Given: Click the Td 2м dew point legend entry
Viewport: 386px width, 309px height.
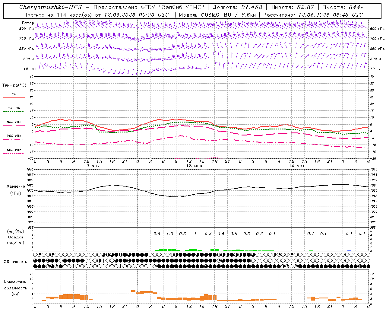Looking at the screenshot, I should [x=14, y=108].
